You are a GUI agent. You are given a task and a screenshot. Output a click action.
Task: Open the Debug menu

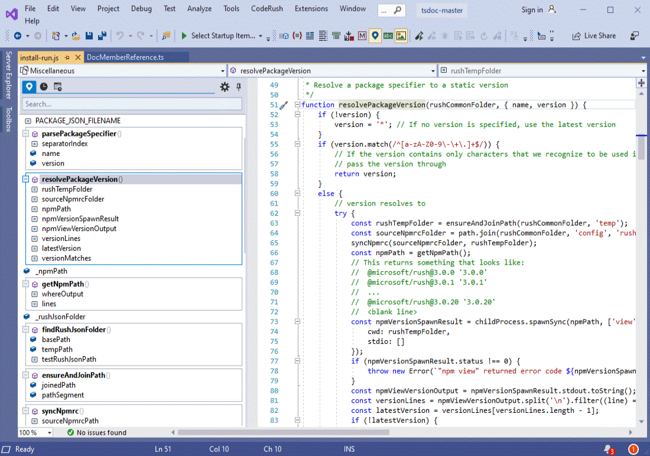tap(141, 8)
